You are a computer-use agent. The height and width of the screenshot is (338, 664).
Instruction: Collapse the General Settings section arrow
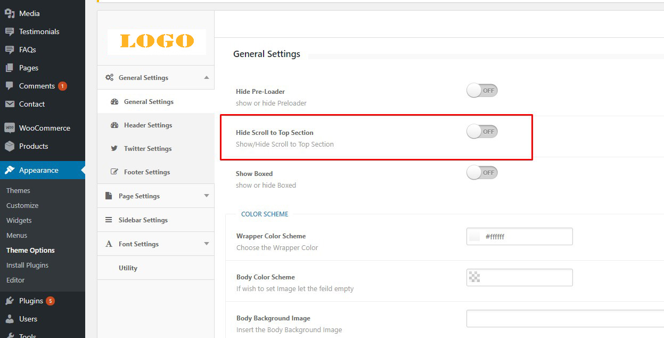coord(207,78)
